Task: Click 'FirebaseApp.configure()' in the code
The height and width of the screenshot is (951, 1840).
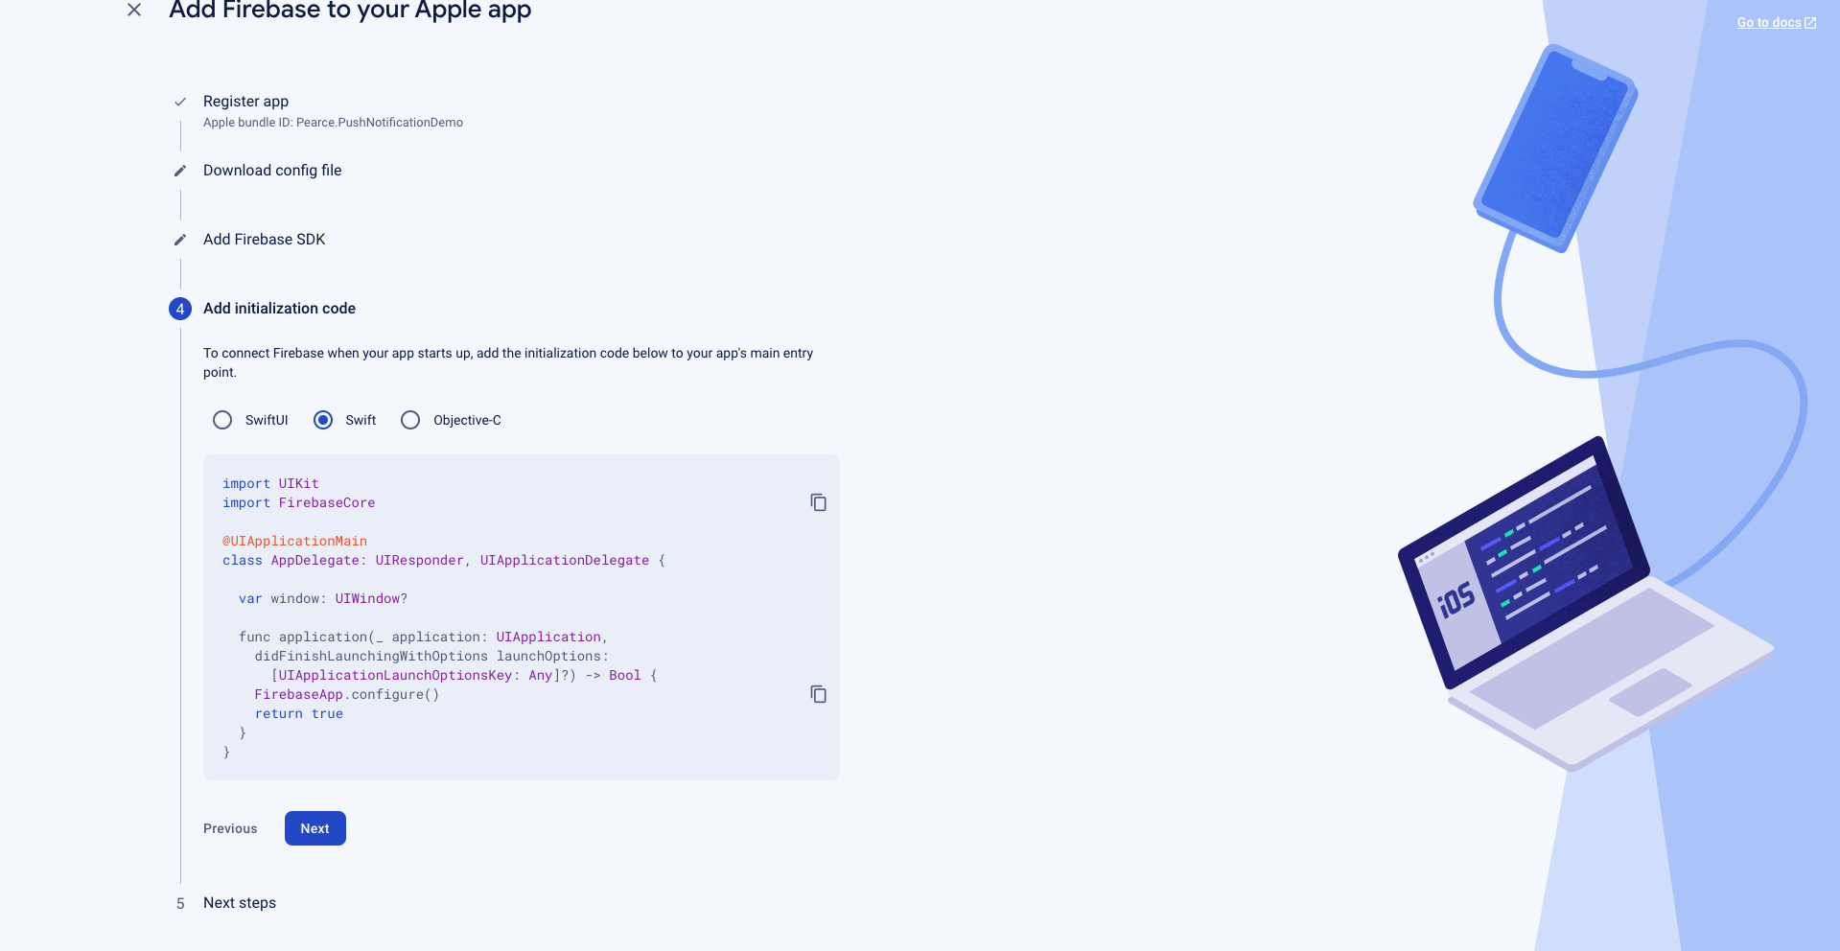Action: coord(347,694)
